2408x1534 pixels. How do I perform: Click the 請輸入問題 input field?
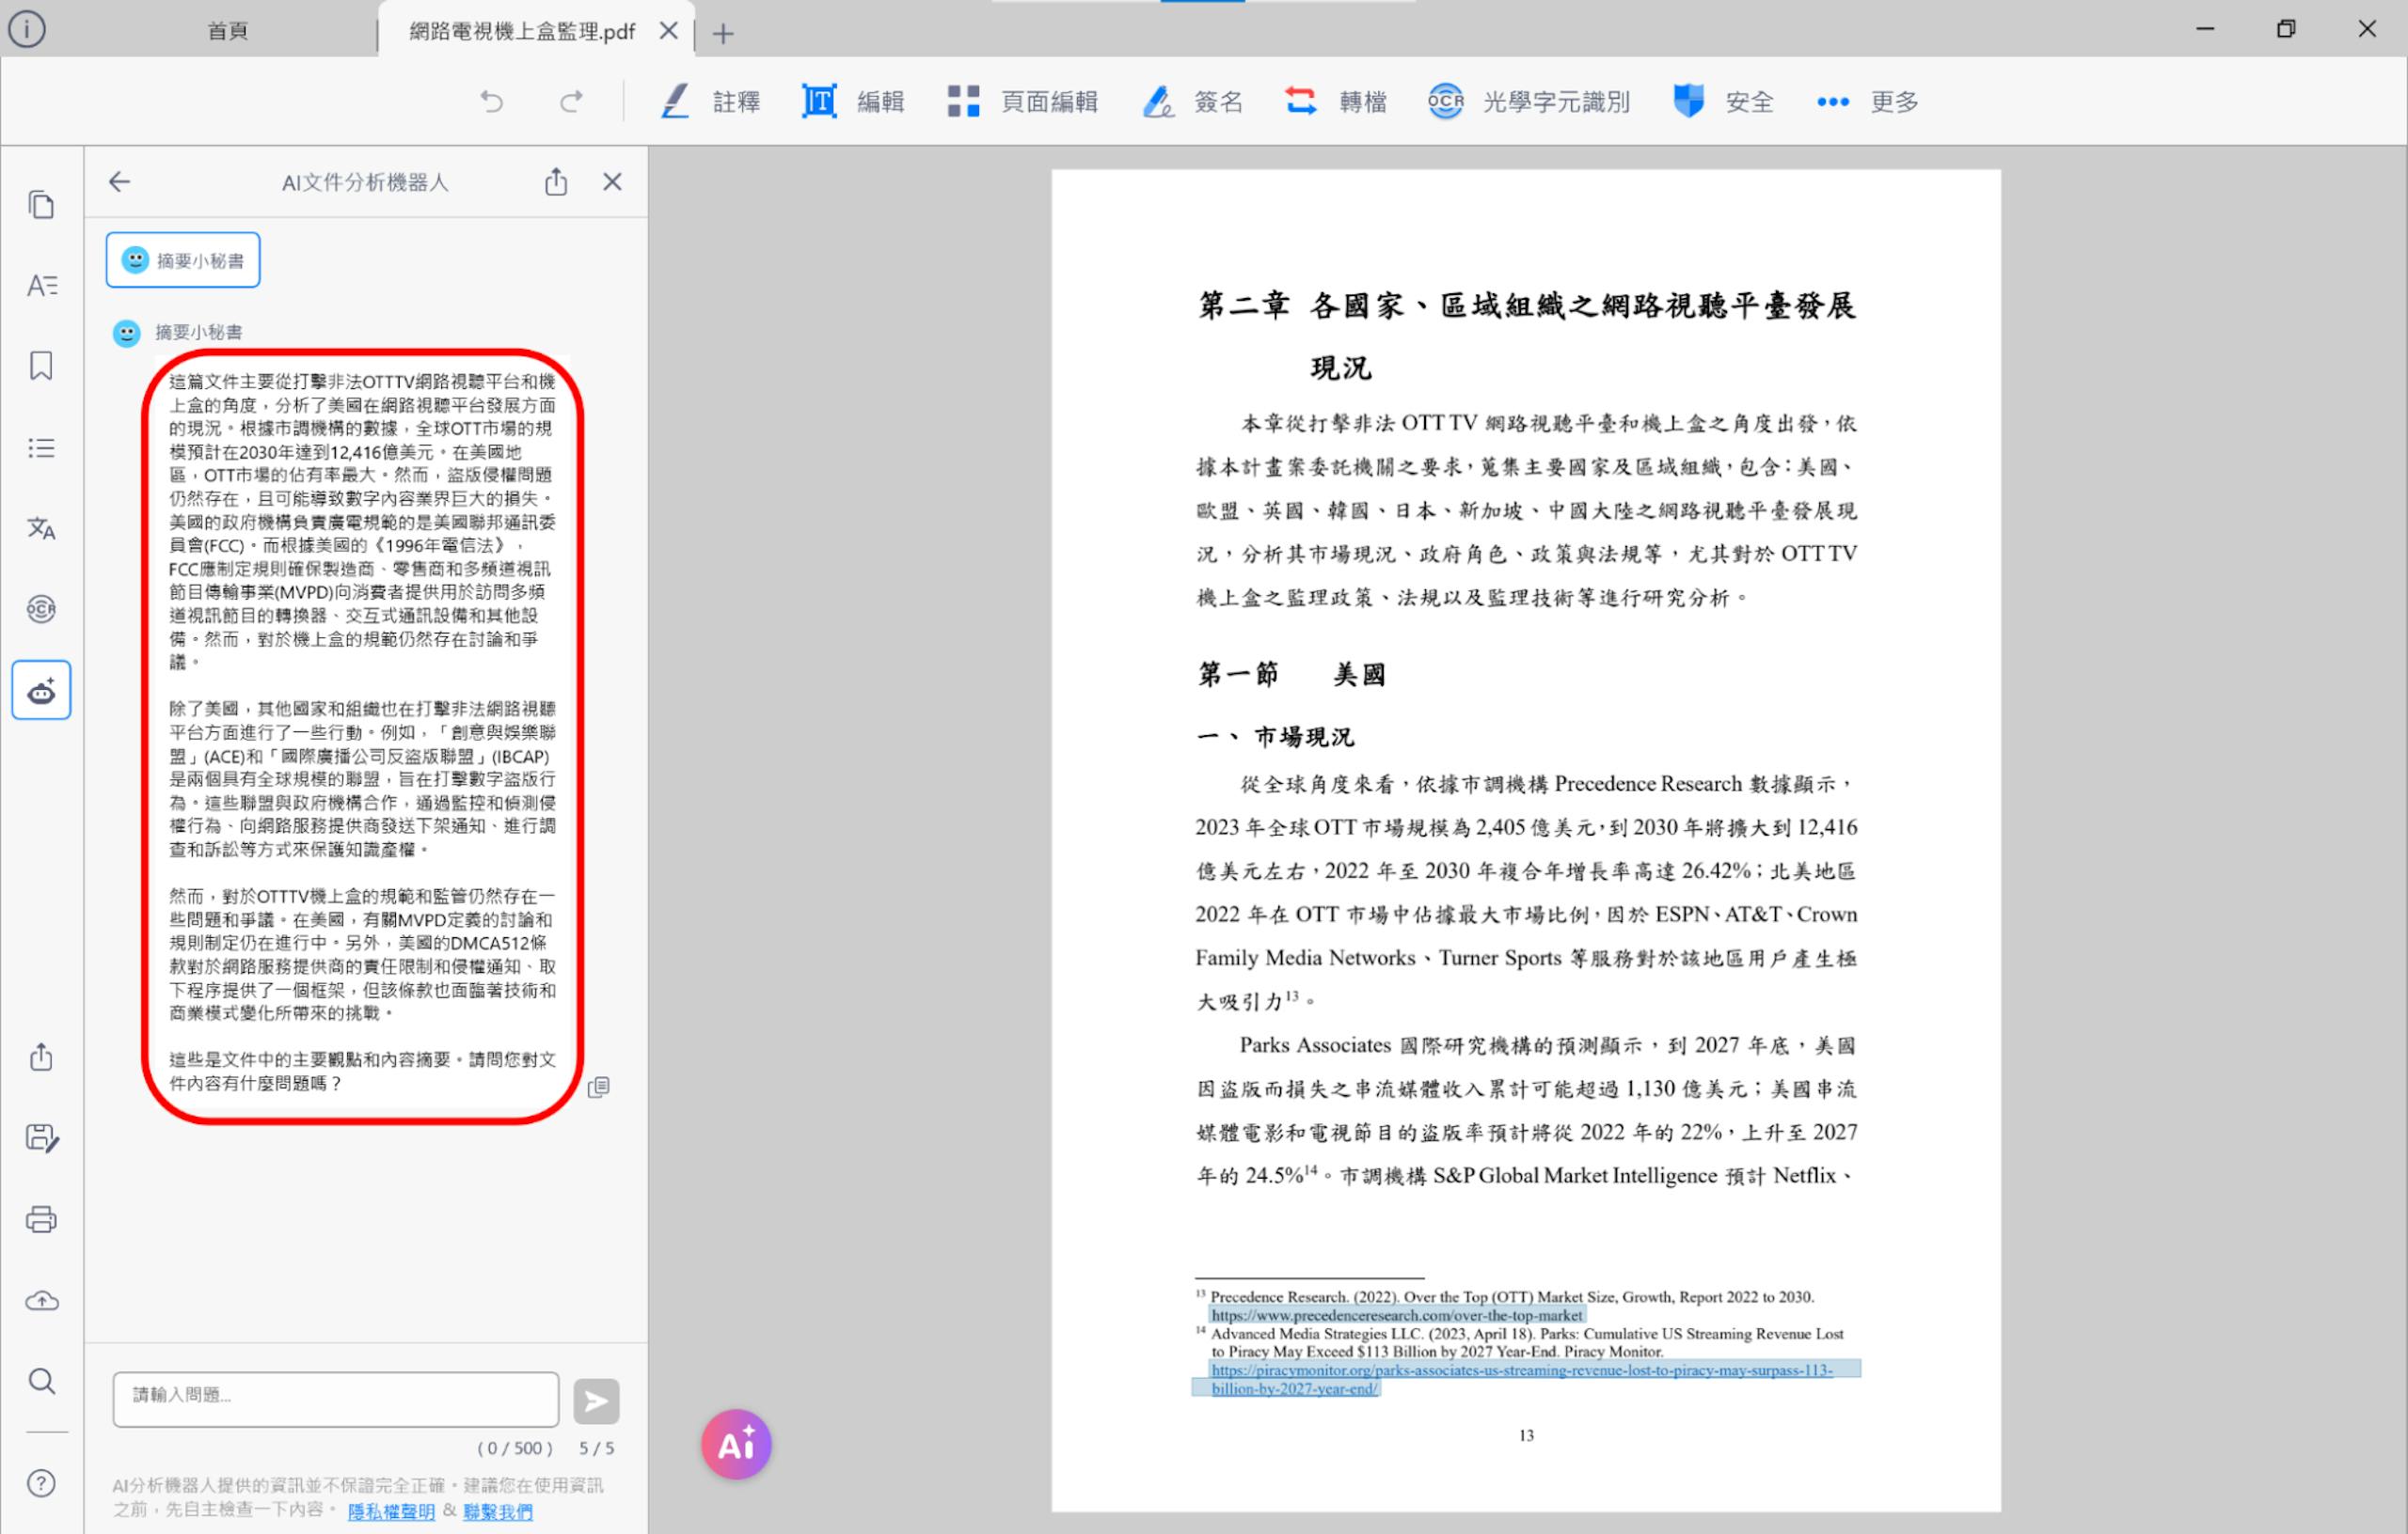pos(336,1398)
